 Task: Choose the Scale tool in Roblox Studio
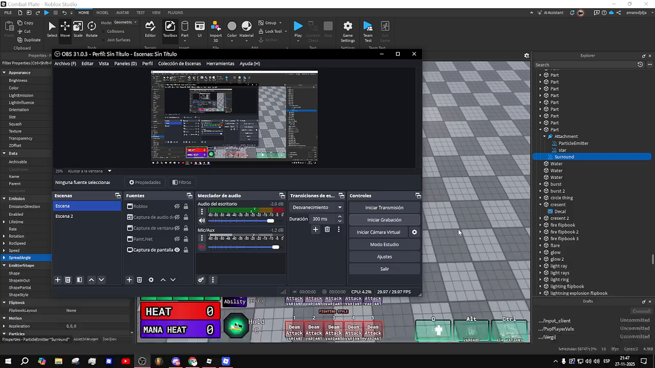point(77,29)
